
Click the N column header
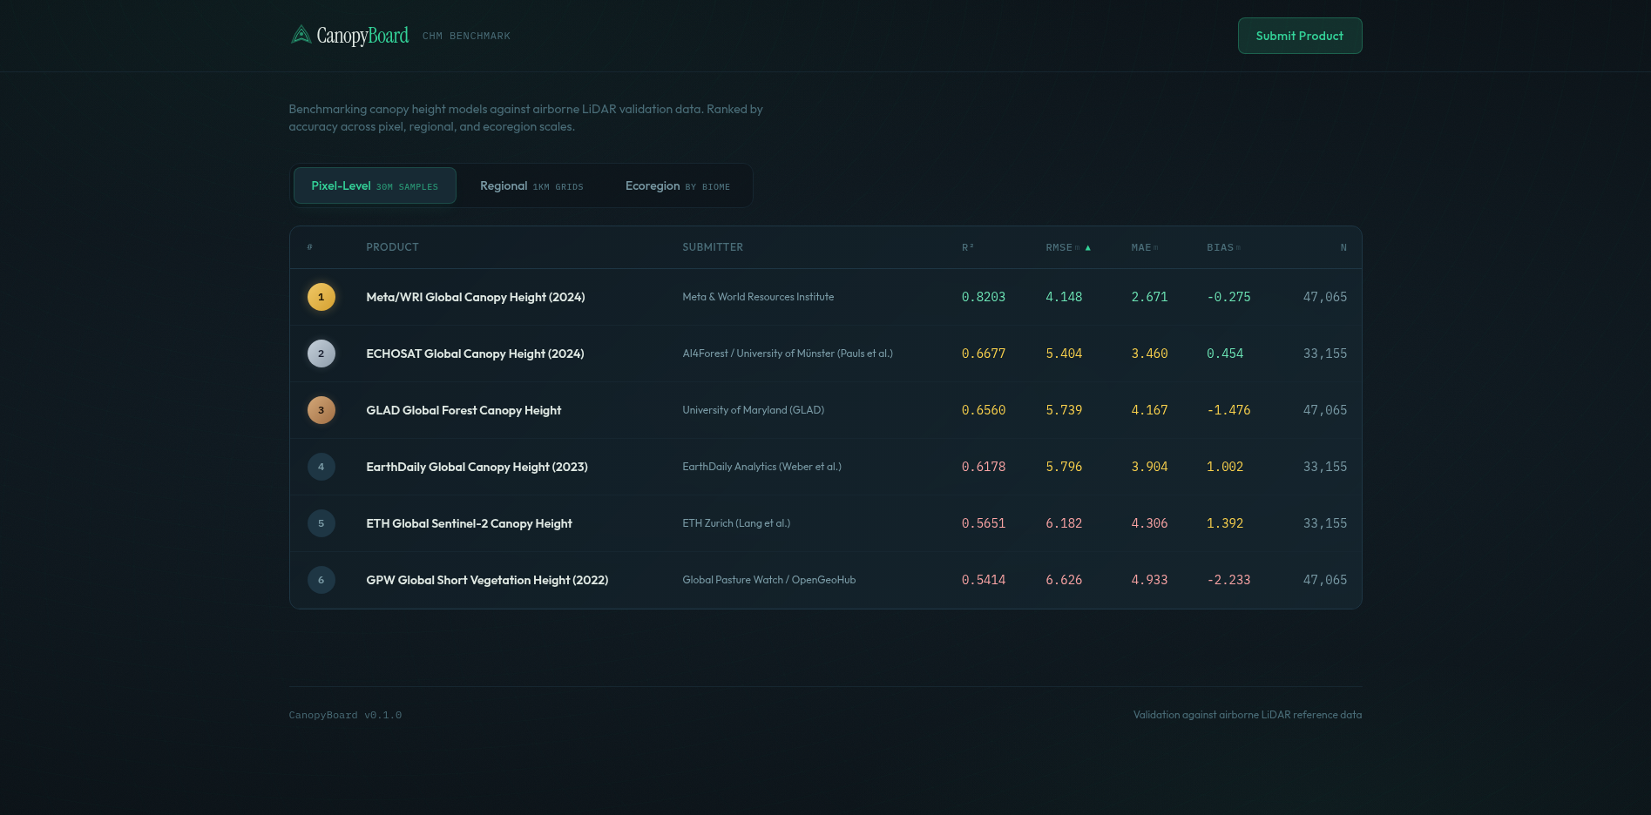point(1343,247)
